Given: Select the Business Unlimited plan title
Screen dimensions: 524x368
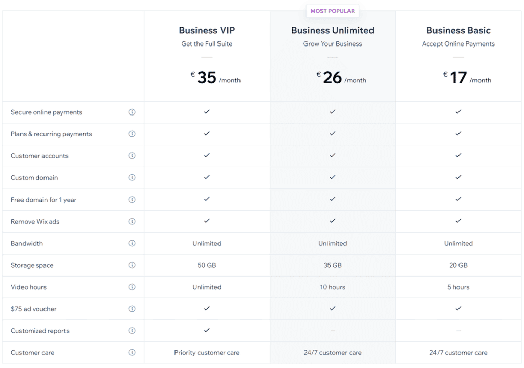Looking at the screenshot, I should coord(333,30).
